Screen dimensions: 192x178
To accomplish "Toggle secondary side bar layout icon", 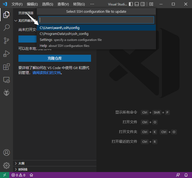I will (x=143, y=4).
